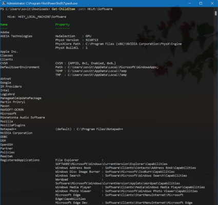Click the Windows Search property line

(x=121, y=175)
